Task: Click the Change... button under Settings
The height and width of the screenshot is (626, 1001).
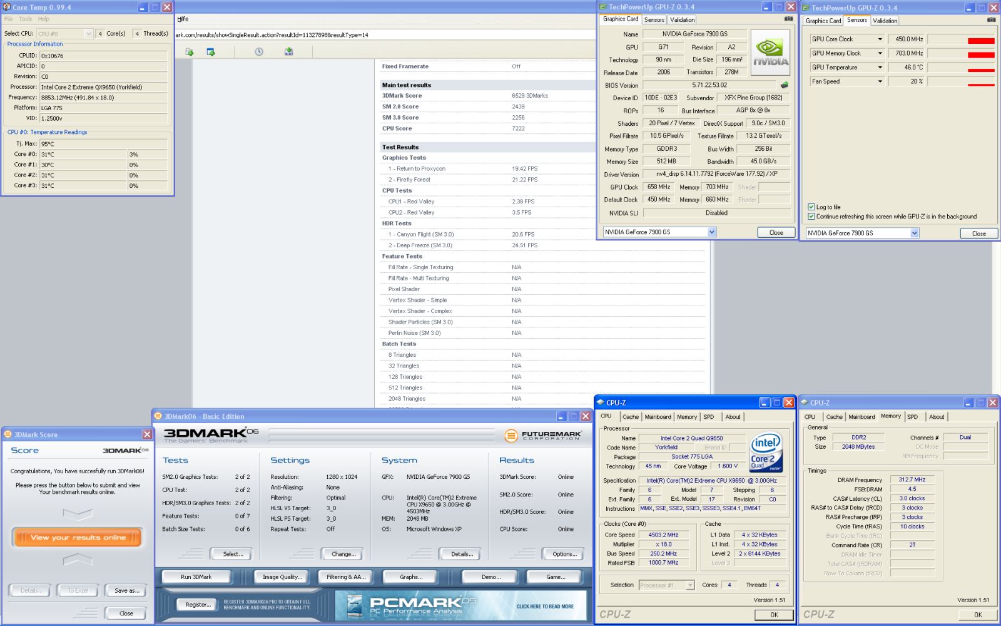Action: pyautogui.click(x=343, y=554)
